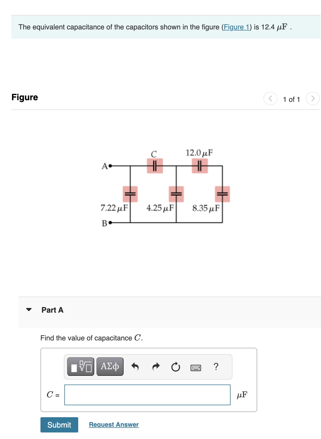The image size is (321, 439).
Task: Select the ΑΣφ Greek symbols icon
Action: coord(110,367)
